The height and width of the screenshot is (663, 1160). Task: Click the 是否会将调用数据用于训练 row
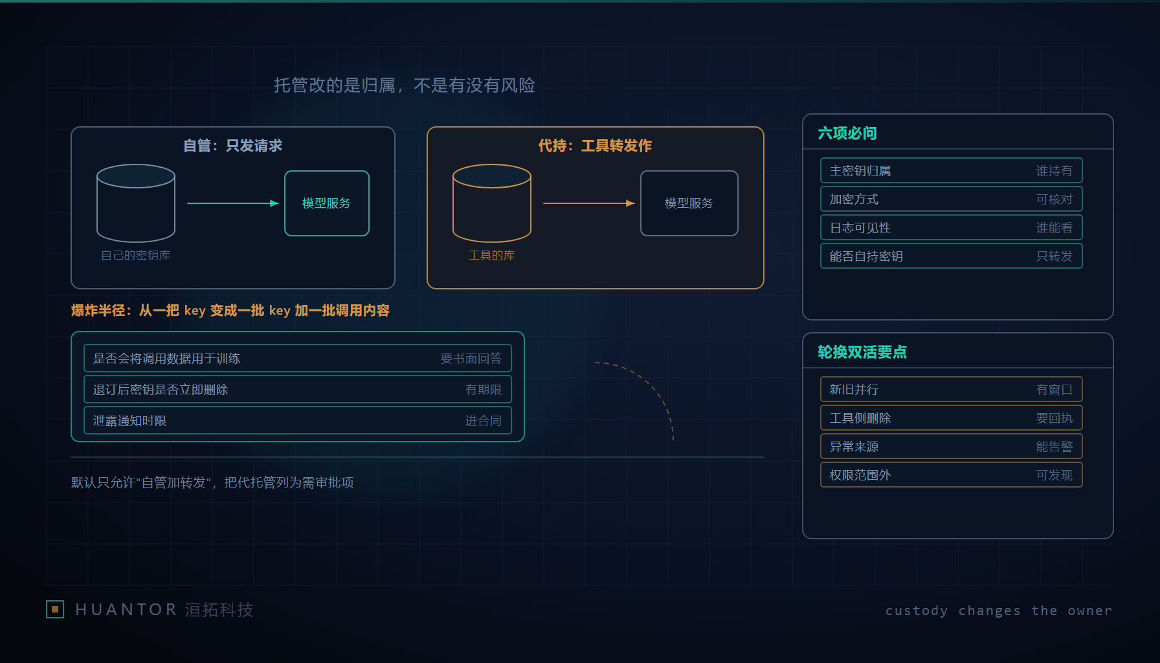(298, 359)
